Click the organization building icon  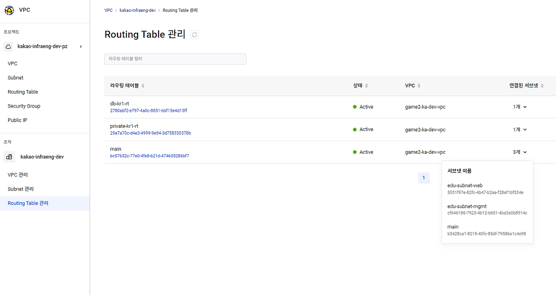pos(10,157)
